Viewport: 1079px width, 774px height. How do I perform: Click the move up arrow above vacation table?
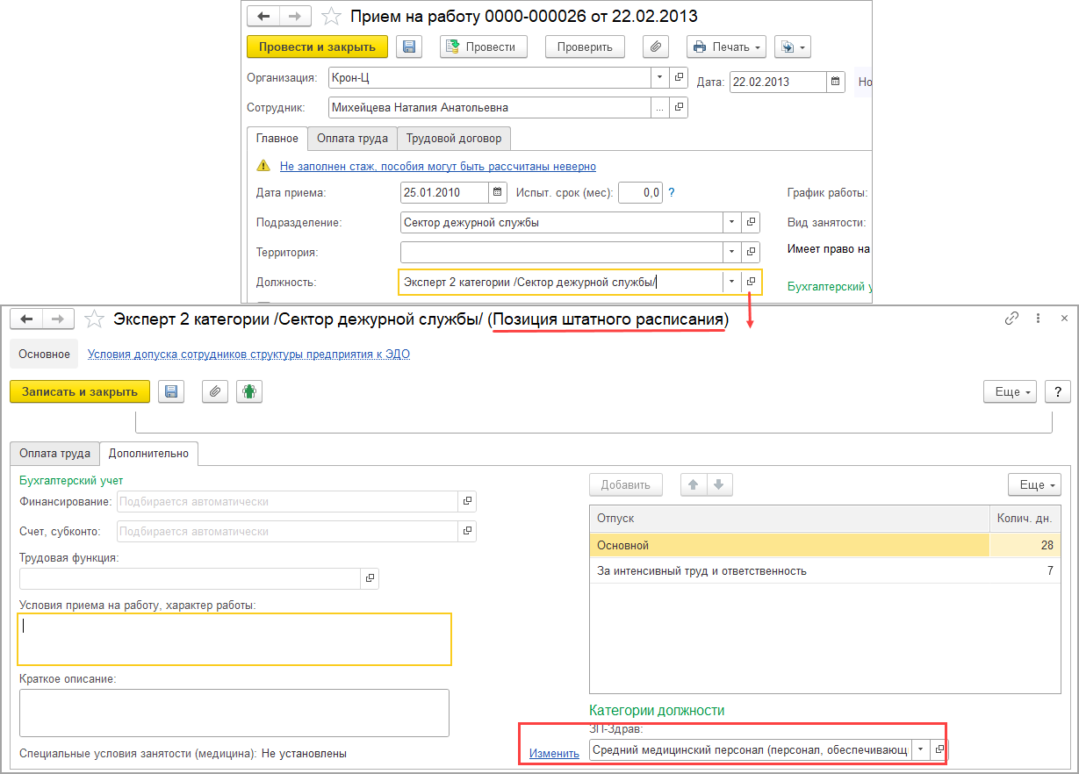coord(694,484)
